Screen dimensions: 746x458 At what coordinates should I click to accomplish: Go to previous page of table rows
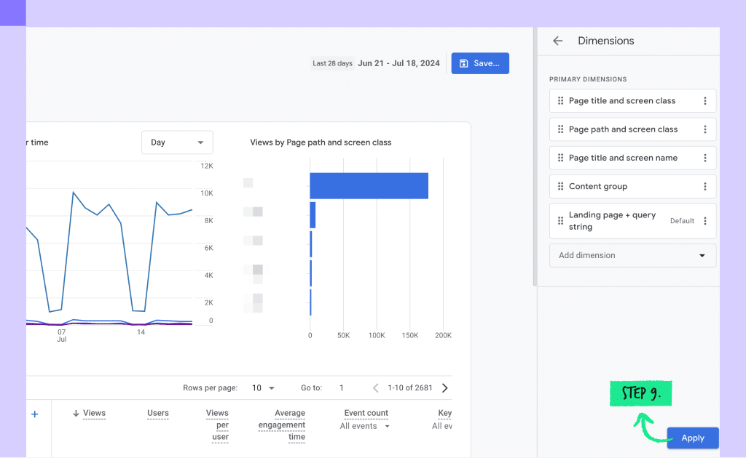pyautogui.click(x=376, y=387)
